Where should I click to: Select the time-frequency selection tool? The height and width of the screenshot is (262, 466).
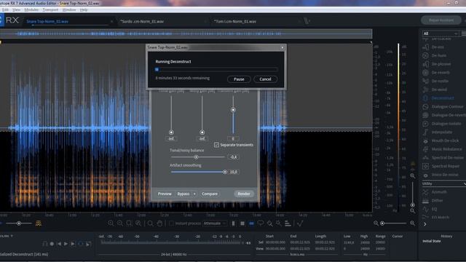[x=242, y=223]
